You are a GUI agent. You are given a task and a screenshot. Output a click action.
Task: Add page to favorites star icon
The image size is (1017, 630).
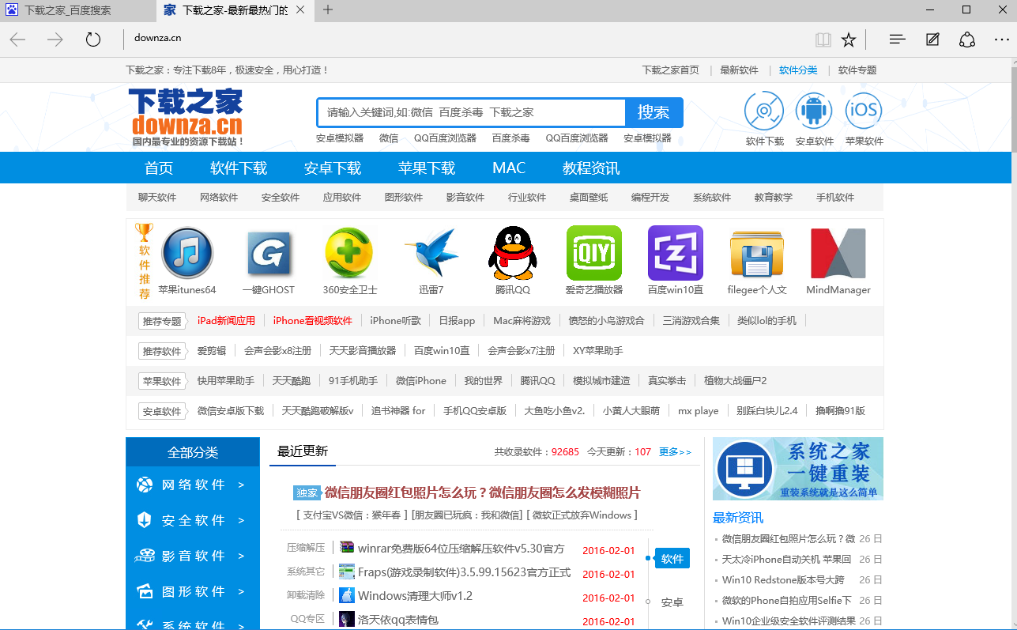[x=849, y=40]
